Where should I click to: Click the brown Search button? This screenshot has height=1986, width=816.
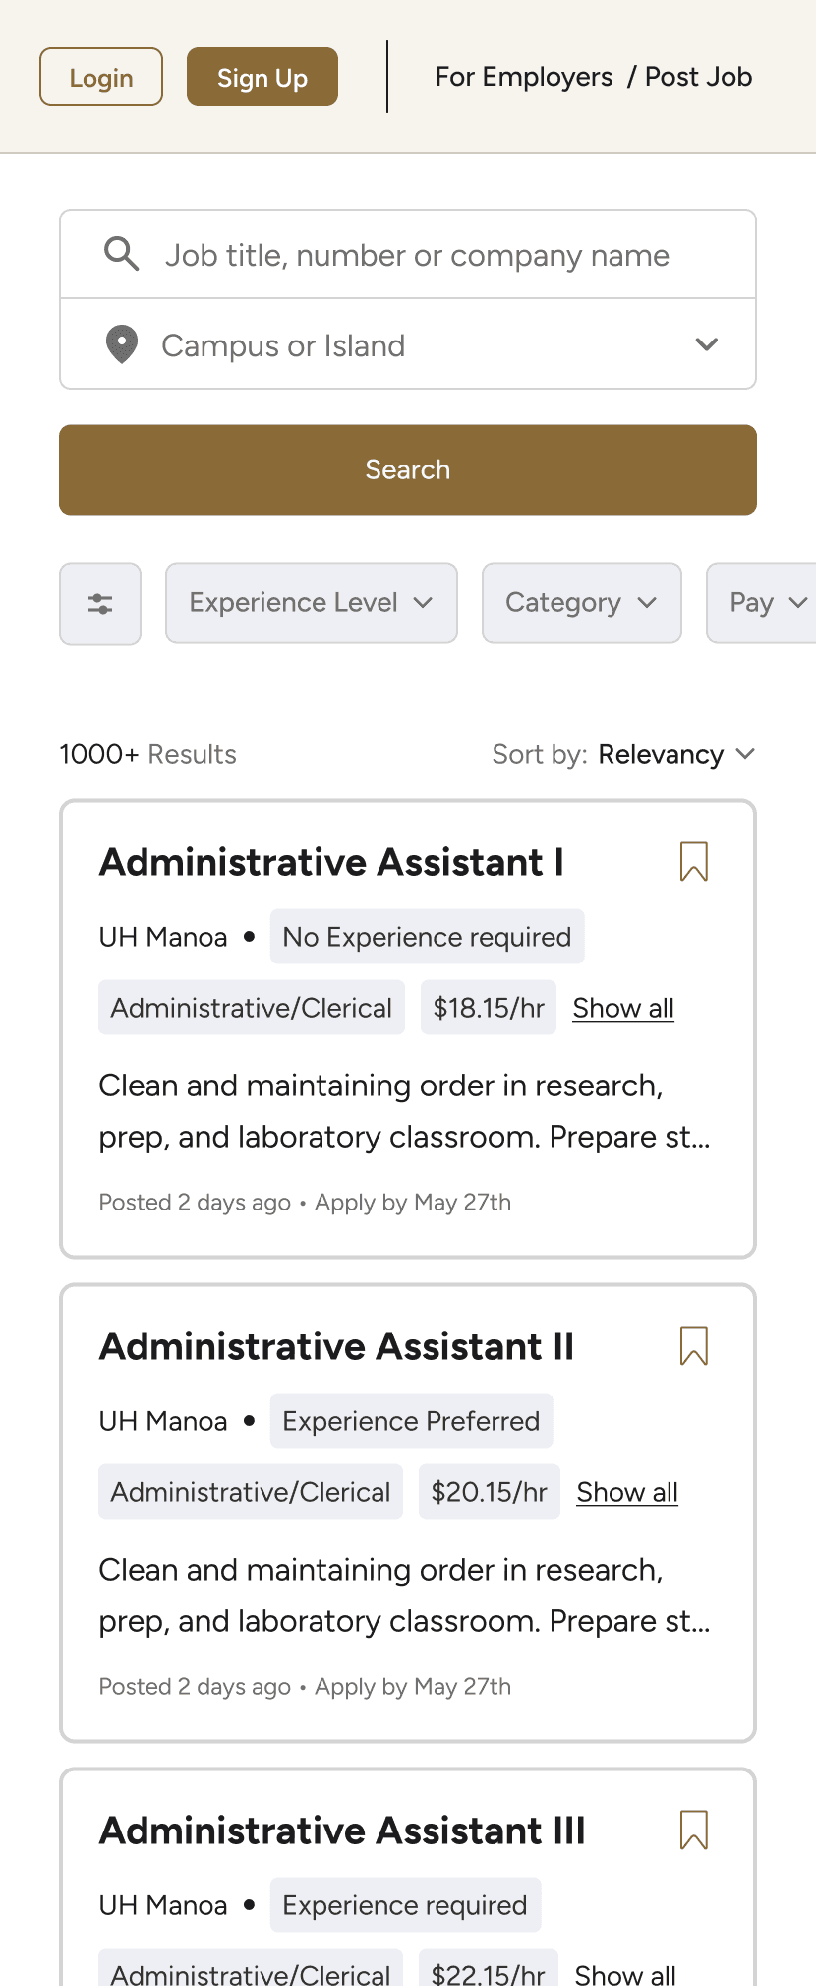pyautogui.click(x=408, y=469)
